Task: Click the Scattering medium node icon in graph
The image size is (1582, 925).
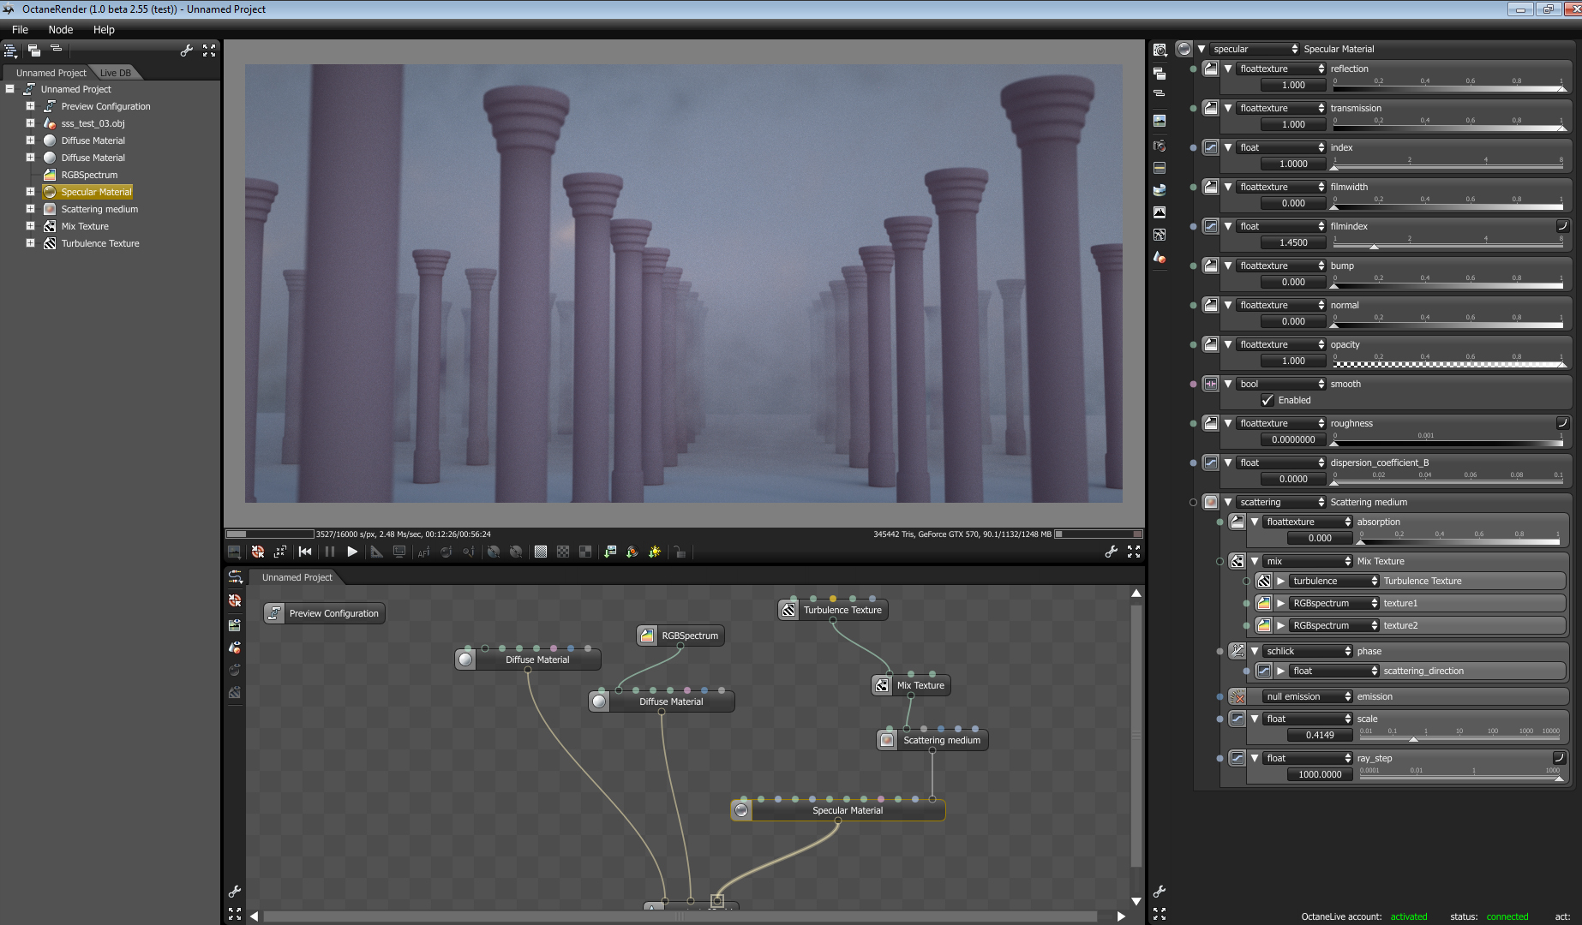Action: click(888, 740)
